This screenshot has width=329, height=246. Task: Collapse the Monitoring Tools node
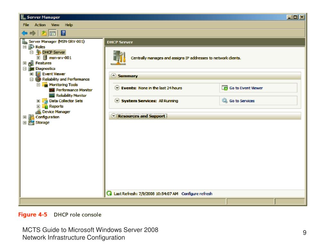38,85
